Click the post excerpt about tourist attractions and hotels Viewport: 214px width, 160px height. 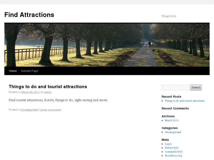58,100
